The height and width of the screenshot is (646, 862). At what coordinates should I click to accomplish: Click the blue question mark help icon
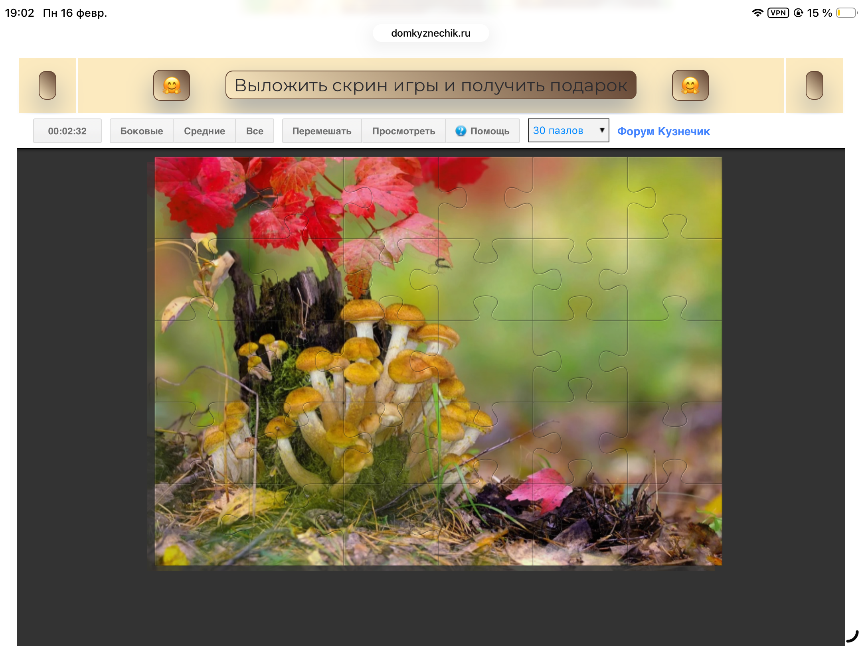pyautogui.click(x=461, y=131)
